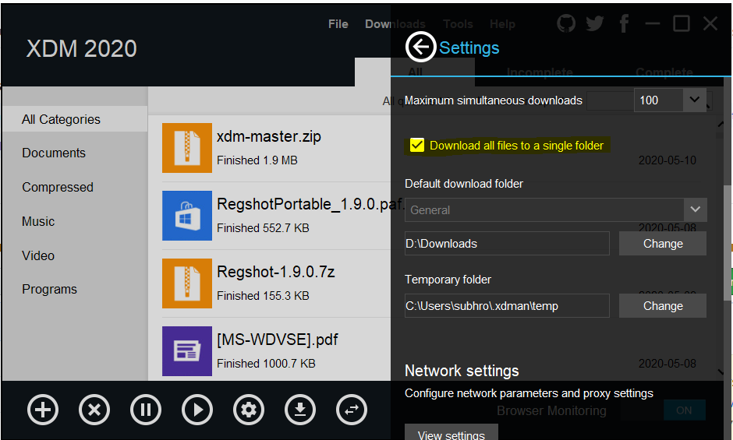Click the Finished 155.3 KB status text
The width and height of the screenshot is (733, 440).
(x=263, y=296)
